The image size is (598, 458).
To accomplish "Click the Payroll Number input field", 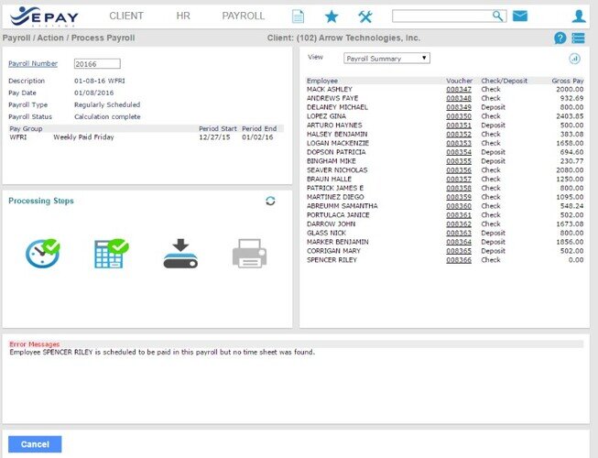I will (x=97, y=64).
